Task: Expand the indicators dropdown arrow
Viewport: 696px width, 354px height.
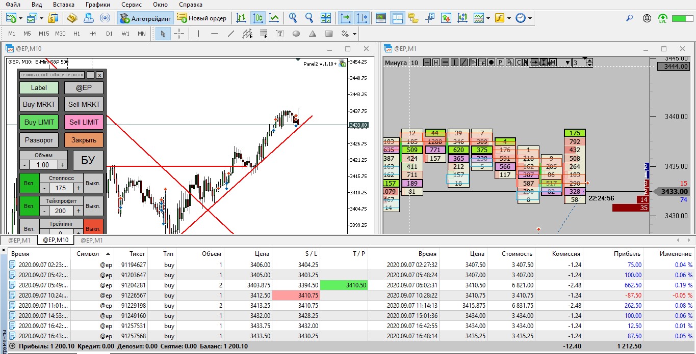Action: tap(488, 18)
